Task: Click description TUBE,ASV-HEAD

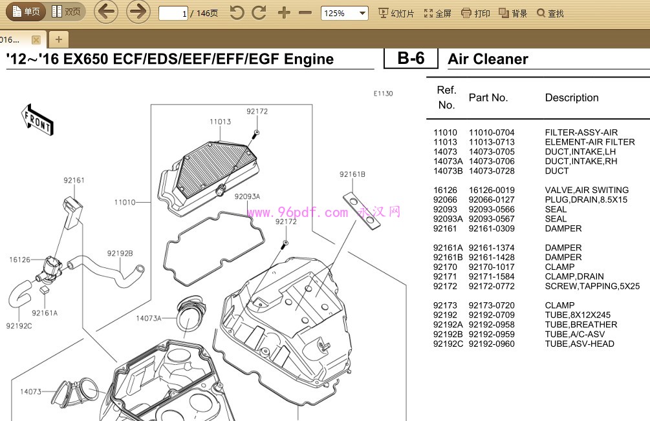Action: coord(580,344)
